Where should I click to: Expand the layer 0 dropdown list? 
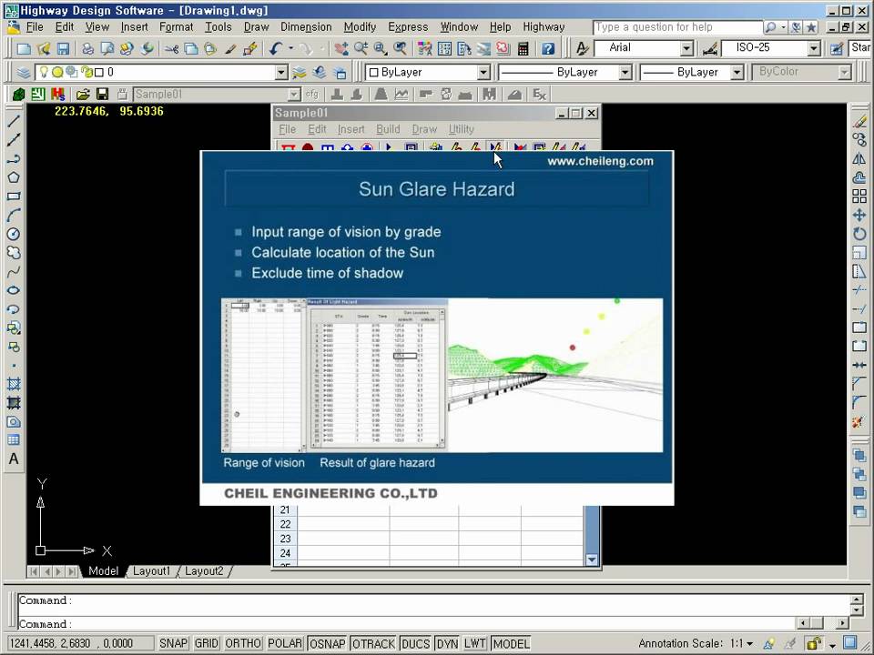point(281,73)
